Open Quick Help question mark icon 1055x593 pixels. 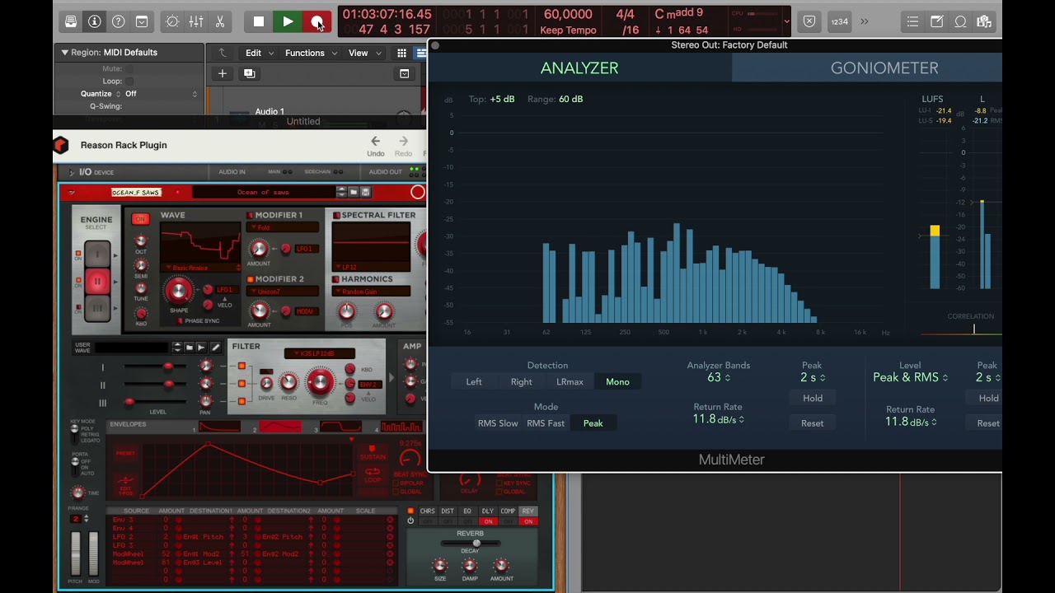[118, 21]
